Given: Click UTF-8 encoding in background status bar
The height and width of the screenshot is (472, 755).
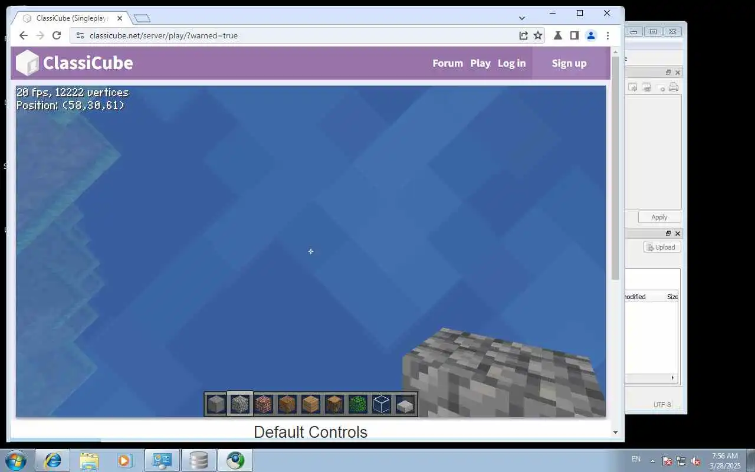Looking at the screenshot, I should (662, 405).
